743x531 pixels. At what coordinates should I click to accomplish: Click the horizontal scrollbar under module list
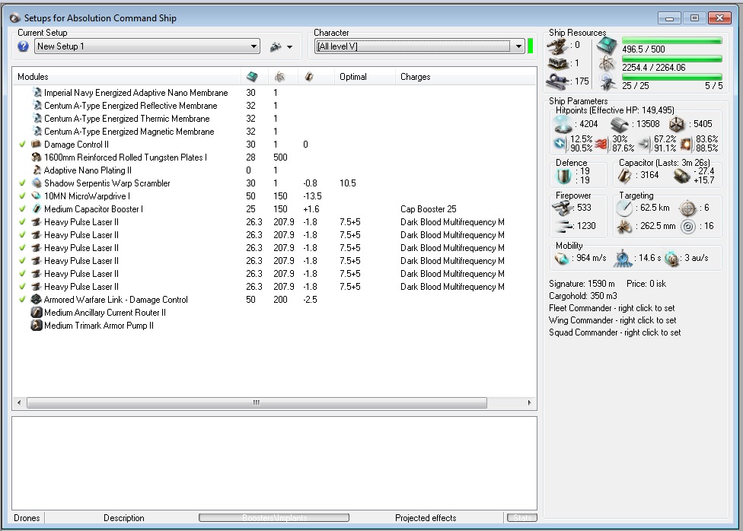256,402
